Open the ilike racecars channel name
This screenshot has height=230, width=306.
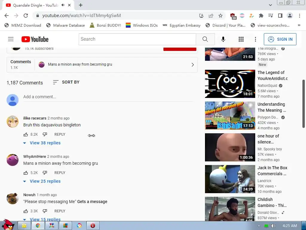35,118
